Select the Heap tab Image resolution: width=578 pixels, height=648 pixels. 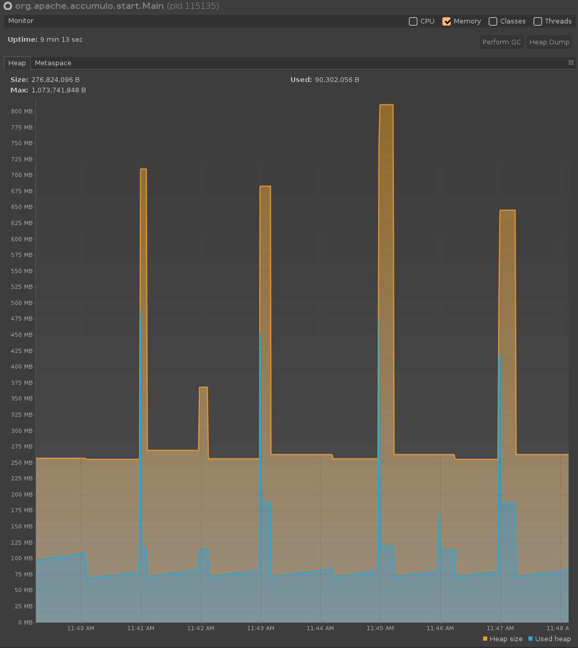click(17, 63)
